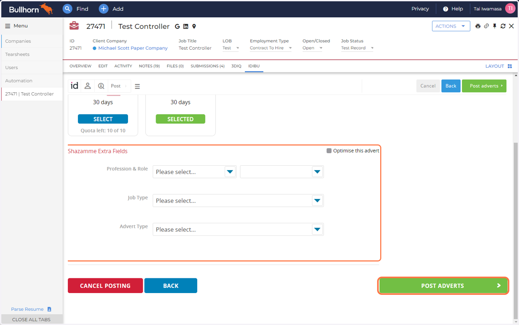
Task: Click Parse Resume document icon
Action: (x=49, y=309)
